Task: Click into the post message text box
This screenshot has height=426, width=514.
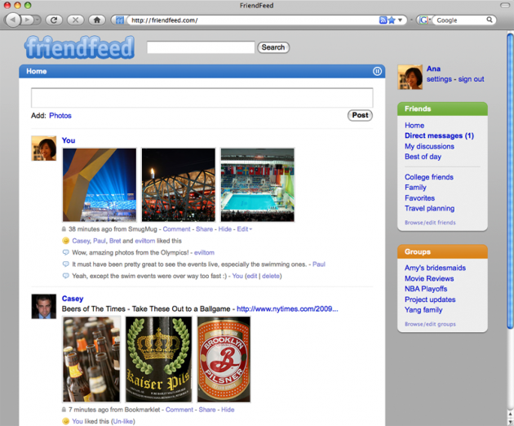Action: (x=202, y=97)
